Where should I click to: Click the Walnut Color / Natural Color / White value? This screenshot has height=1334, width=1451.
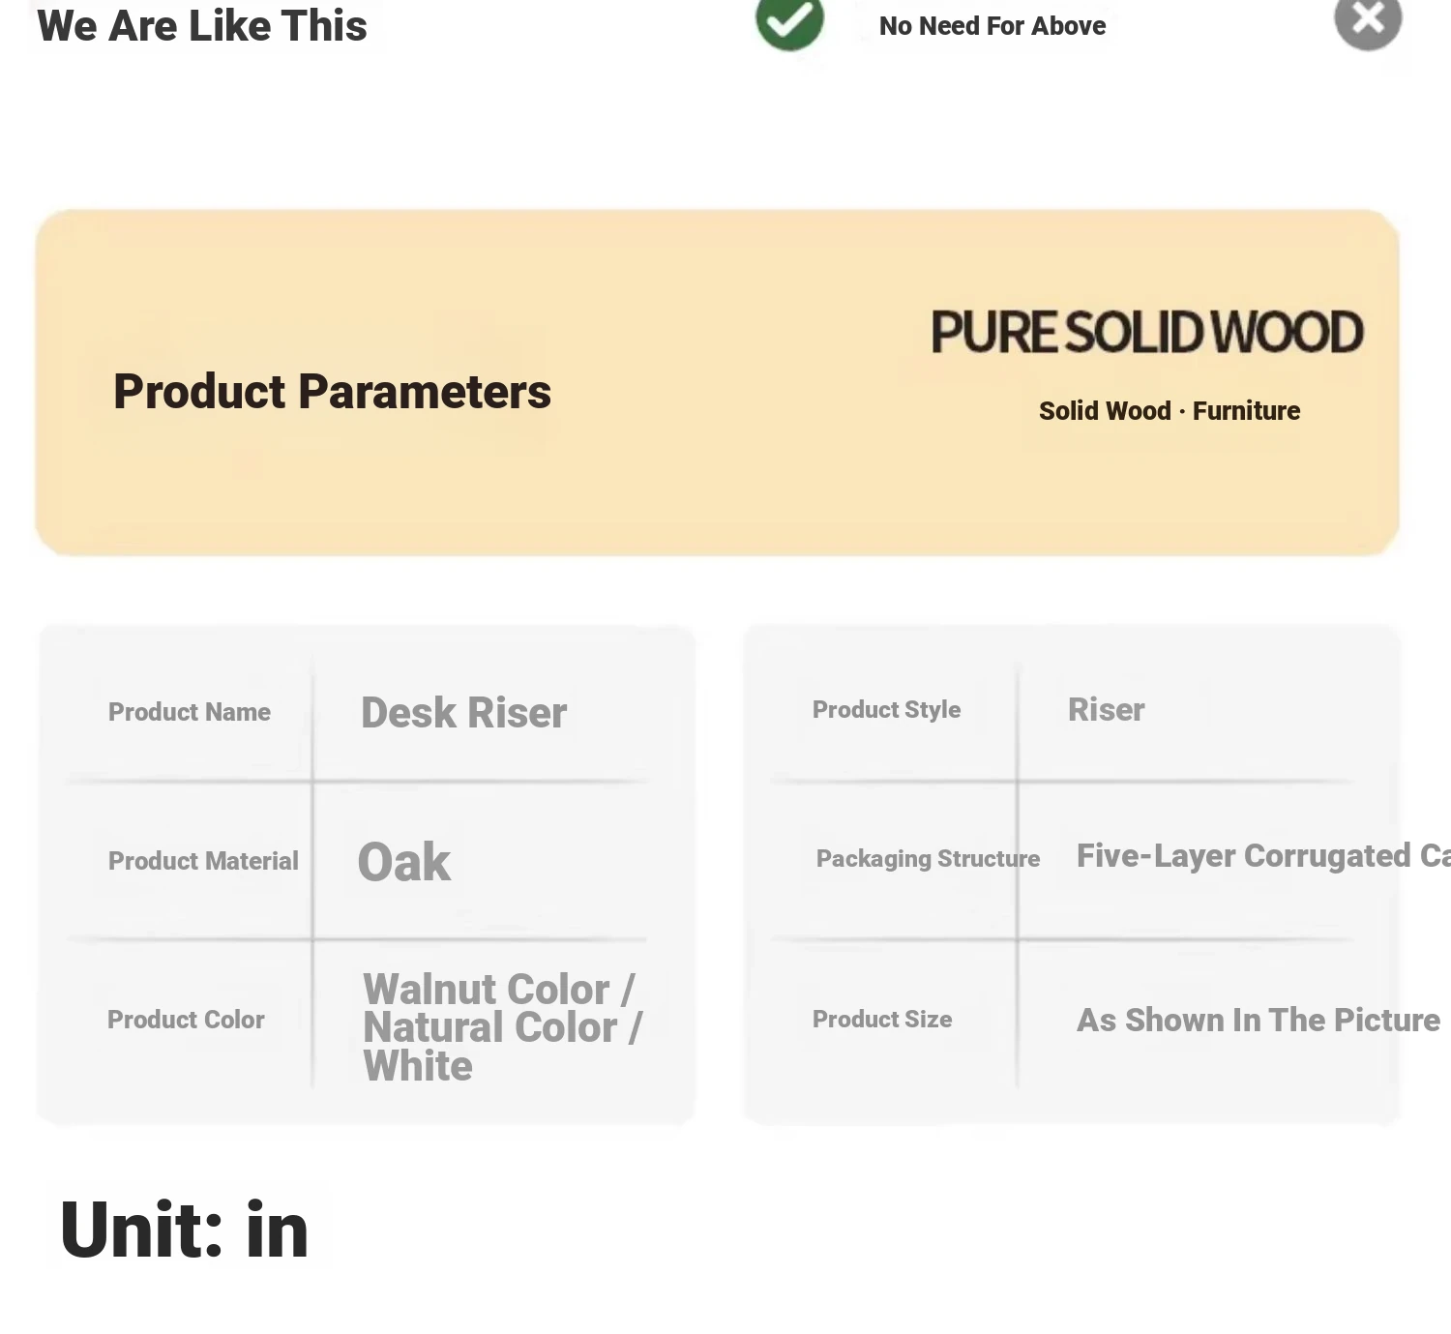(502, 1027)
